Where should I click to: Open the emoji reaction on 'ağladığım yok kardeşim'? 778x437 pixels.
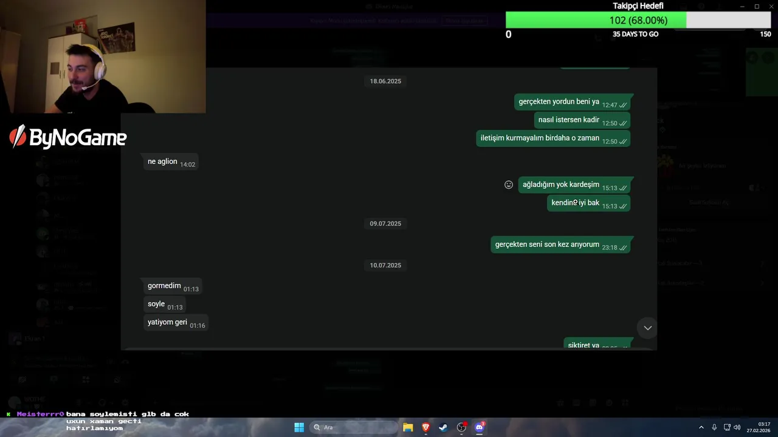[509, 185]
